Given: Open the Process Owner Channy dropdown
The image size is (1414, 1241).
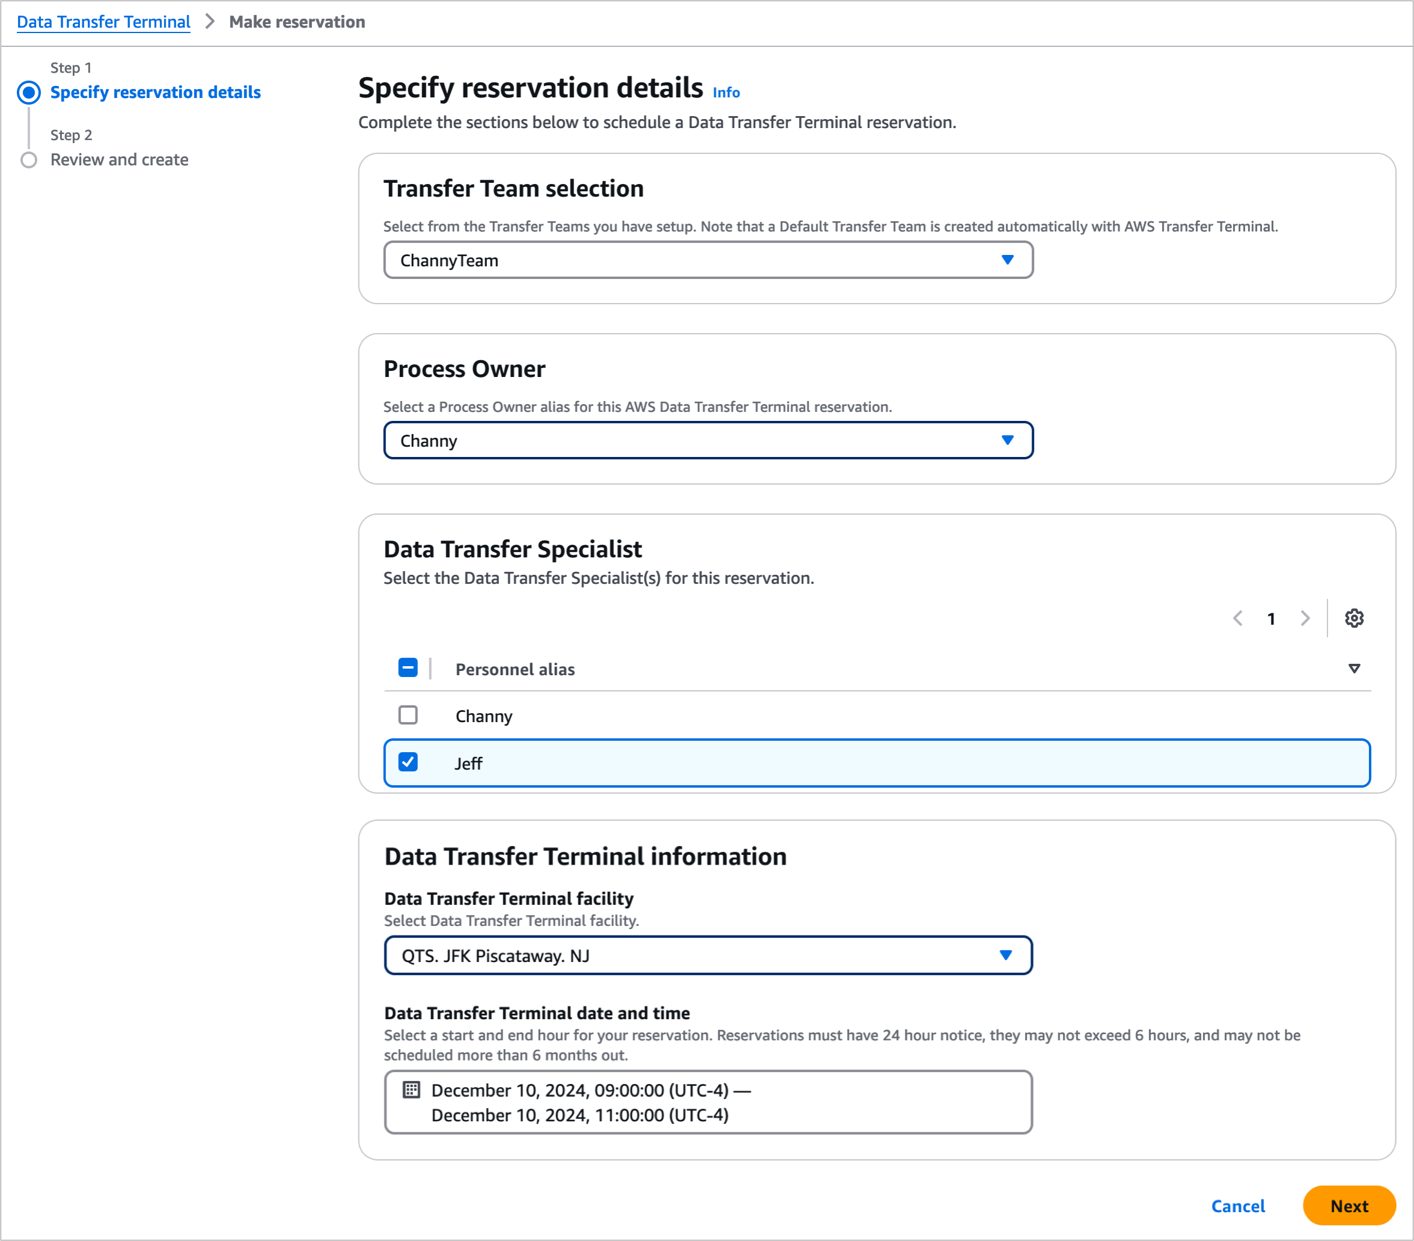Looking at the screenshot, I should pos(708,441).
